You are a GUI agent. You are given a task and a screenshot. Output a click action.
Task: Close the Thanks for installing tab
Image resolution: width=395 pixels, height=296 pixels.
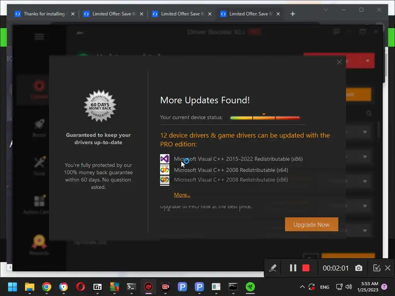(x=73, y=14)
